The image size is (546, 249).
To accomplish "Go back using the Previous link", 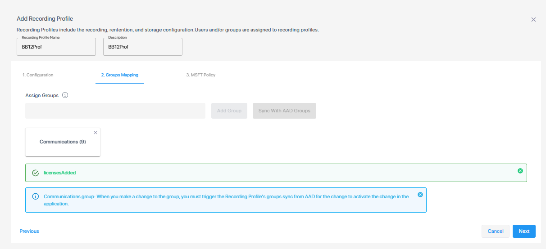I will [x=29, y=231].
